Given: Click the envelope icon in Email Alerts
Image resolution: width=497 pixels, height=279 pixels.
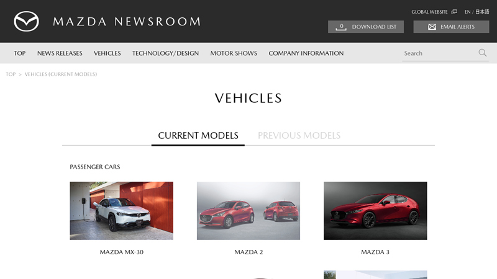Looking at the screenshot, I should (x=432, y=27).
